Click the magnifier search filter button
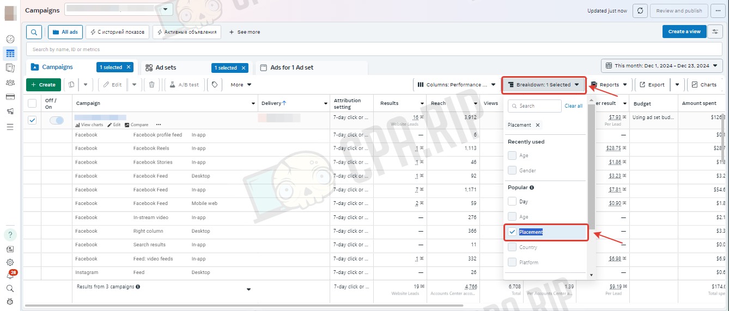This screenshot has height=311, width=729. pos(34,32)
